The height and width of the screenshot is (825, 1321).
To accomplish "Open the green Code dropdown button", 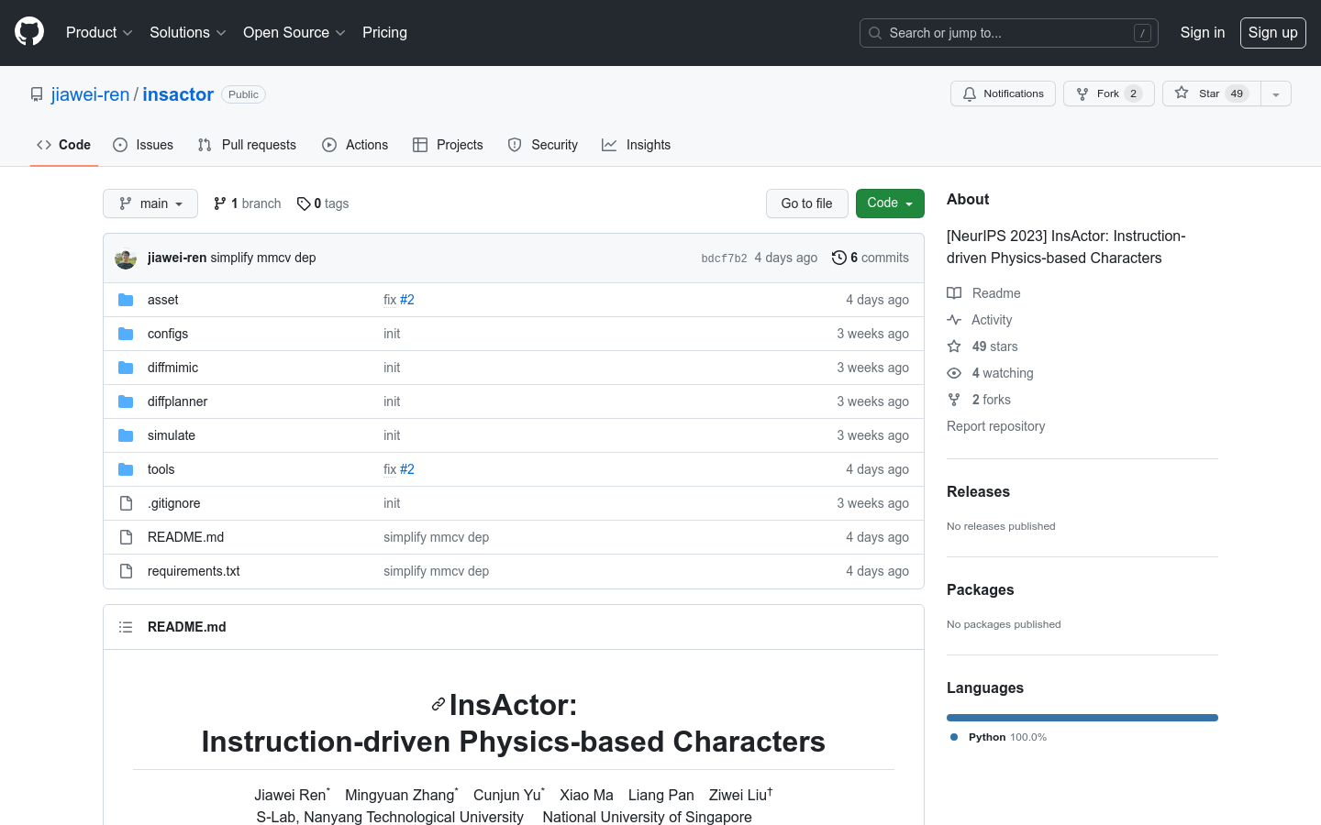I will pos(890,203).
